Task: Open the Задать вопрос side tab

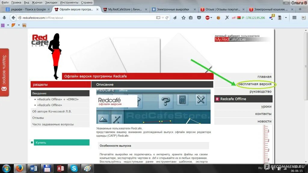Action: click(x=4, y=72)
